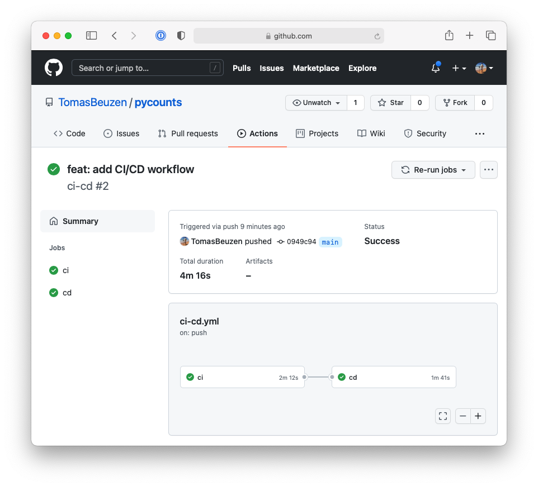The width and height of the screenshot is (538, 487).
Task: Open Issues in the top navigation
Action: point(271,68)
